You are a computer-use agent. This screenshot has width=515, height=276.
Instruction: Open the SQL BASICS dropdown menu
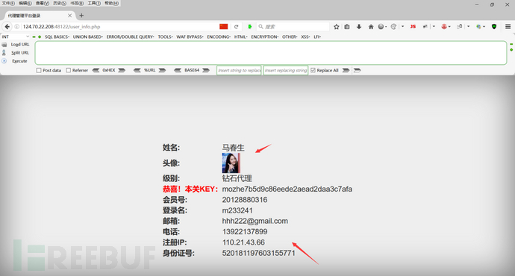pos(57,37)
